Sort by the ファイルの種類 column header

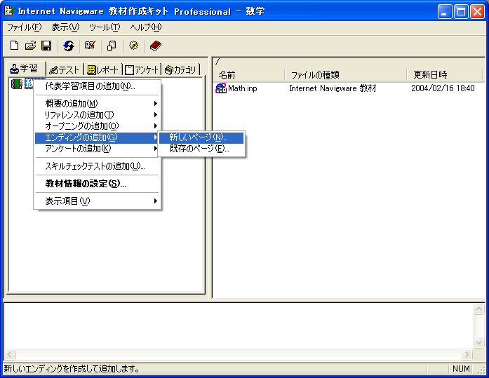click(x=346, y=75)
